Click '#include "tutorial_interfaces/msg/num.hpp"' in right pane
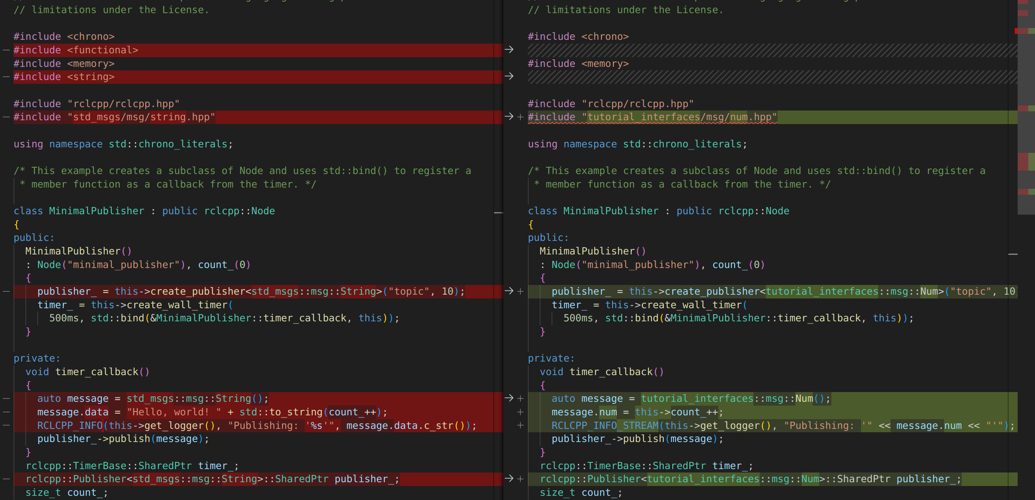 coord(652,117)
